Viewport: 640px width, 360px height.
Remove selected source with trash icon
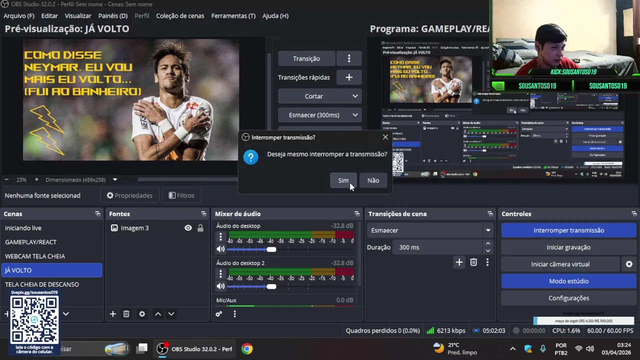coord(126,314)
